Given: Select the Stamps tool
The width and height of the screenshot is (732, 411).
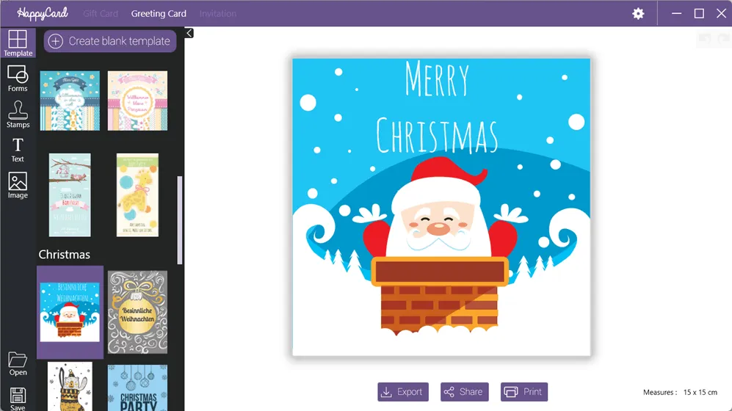Looking at the screenshot, I should [18, 114].
